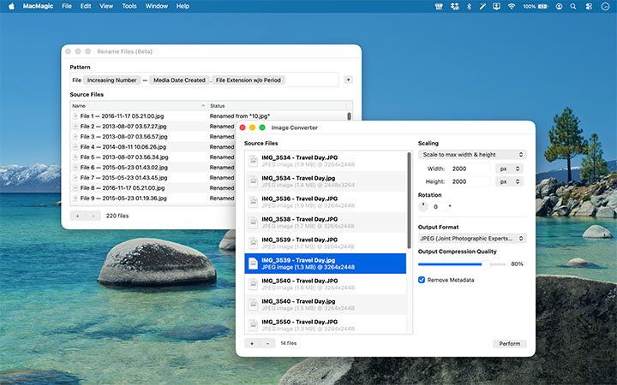The width and height of the screenshot is (617, 385).
Task: Click file icon of IMG_3536 - Travel Day.JPG
Action: pyautogui.click(x=253, y=203)
